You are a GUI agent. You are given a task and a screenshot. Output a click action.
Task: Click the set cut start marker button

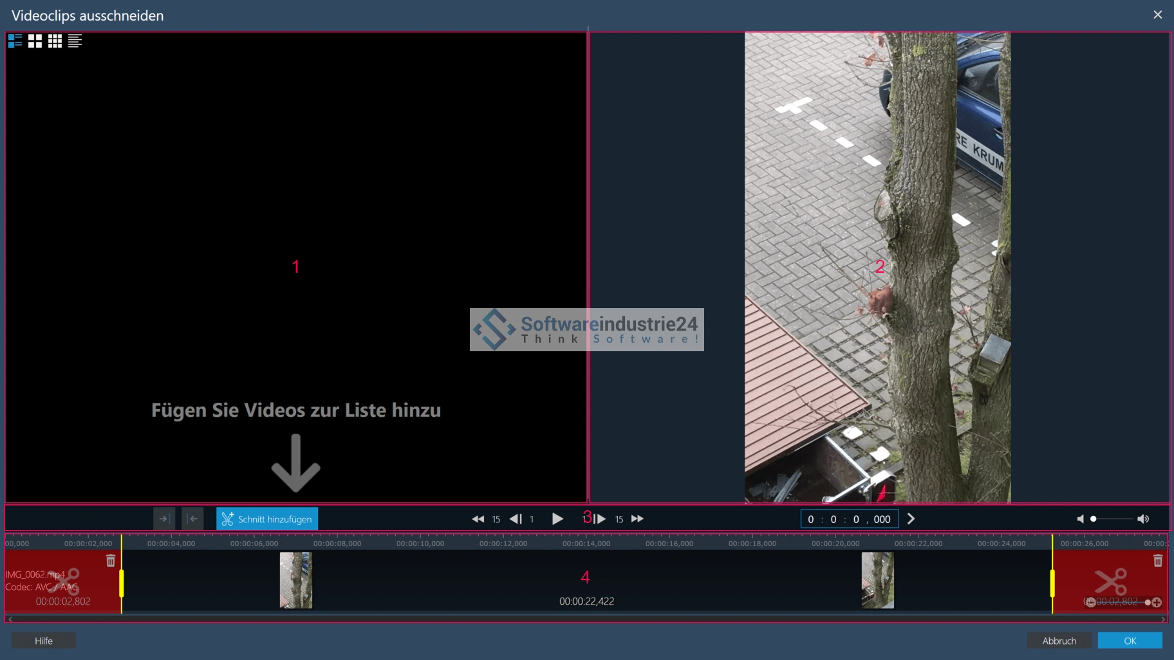click(192, 519)
